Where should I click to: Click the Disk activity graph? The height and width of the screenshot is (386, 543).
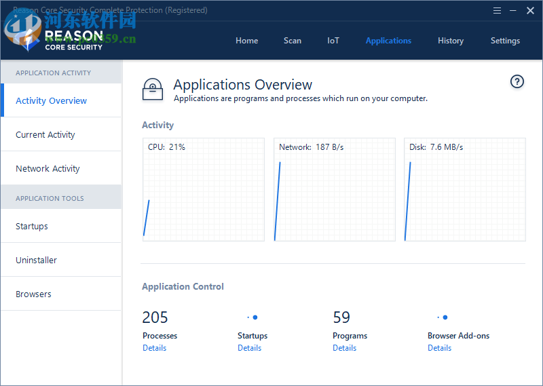point(465,189)
